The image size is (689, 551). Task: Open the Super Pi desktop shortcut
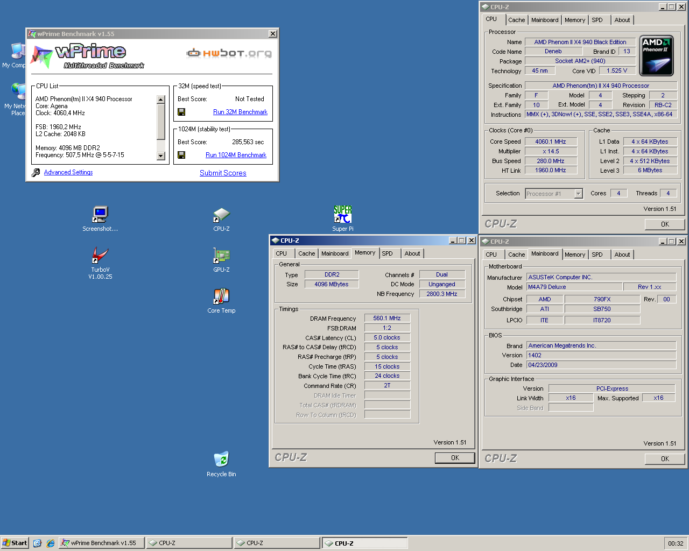(x=343, y=219)
